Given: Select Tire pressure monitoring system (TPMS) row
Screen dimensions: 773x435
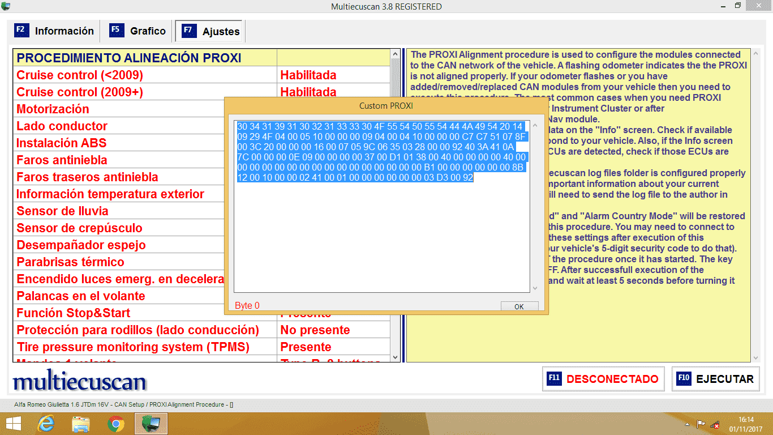Looking at the screenshot, I should [202, 347].
